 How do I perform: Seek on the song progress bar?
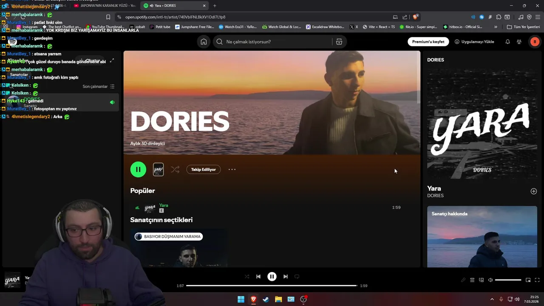(272, 286)
